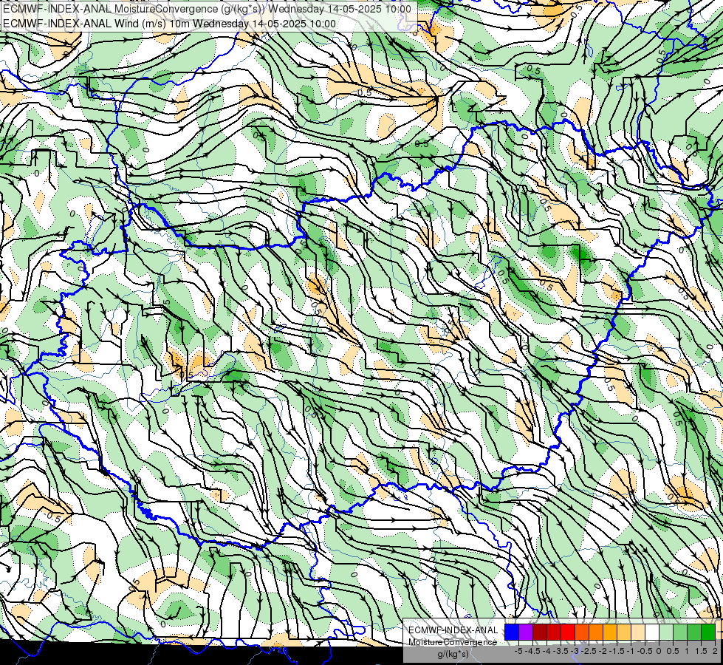Click the MoistureConvergence title line at top
This screenshot has height=665, width=723.
coord(207,9)
